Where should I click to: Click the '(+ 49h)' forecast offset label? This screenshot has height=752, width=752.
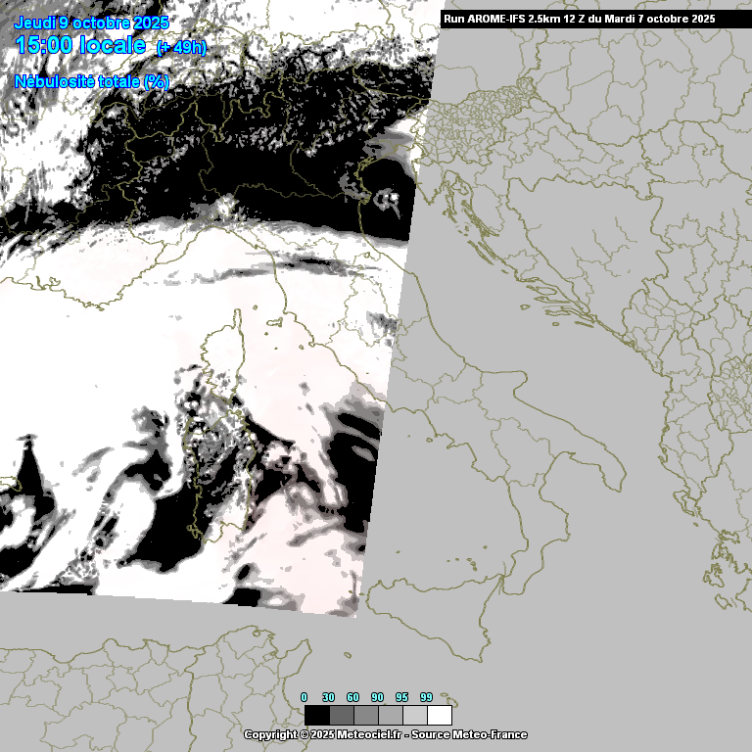coord(182,47)
